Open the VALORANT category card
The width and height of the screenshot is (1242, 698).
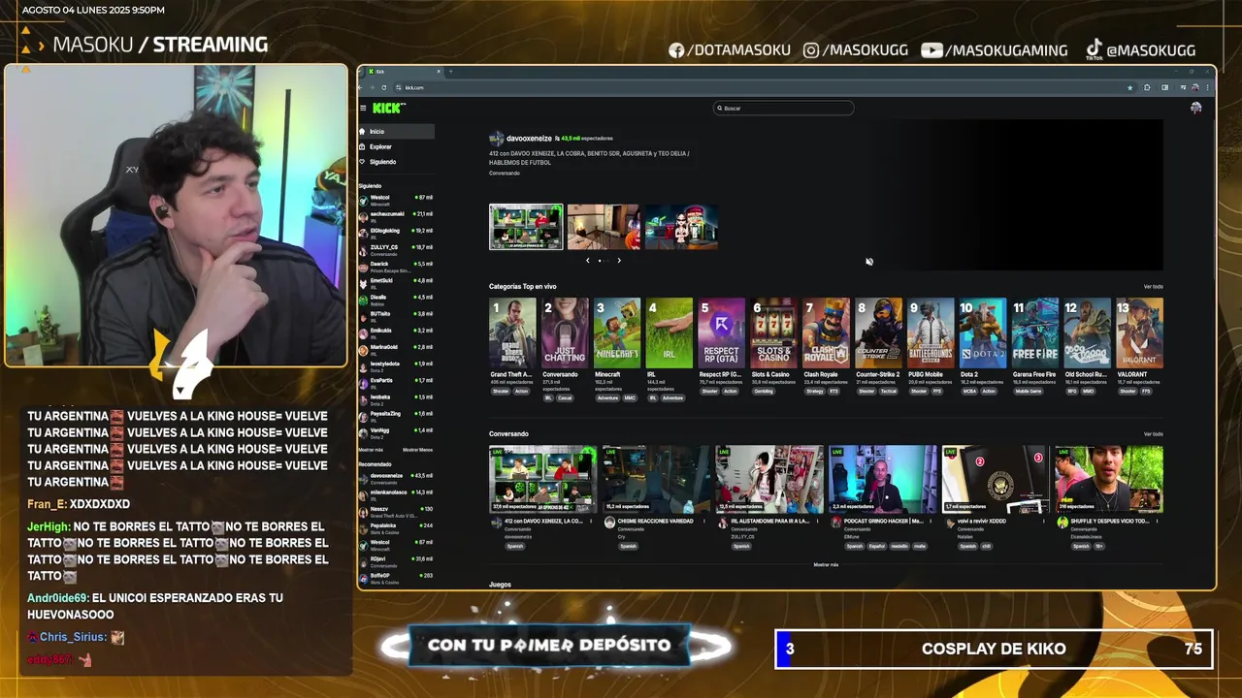tap(1139, 333)
